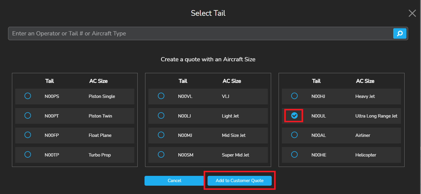This screenshot has height=194, width=421.
Task: Click the blue search magnifier icon
Action: click(400, 34)
